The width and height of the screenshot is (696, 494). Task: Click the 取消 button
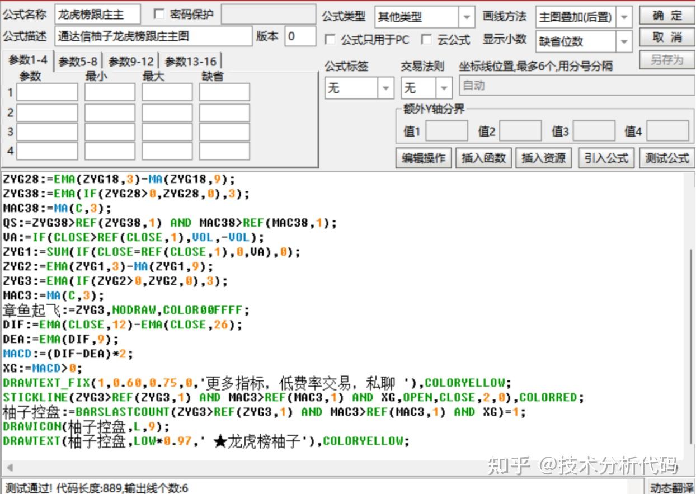coord(667,37)
